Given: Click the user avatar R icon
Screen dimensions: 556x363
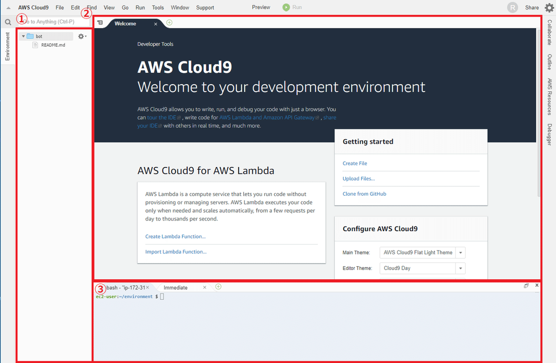Looking at the screenshot, I should pos(512,7).
